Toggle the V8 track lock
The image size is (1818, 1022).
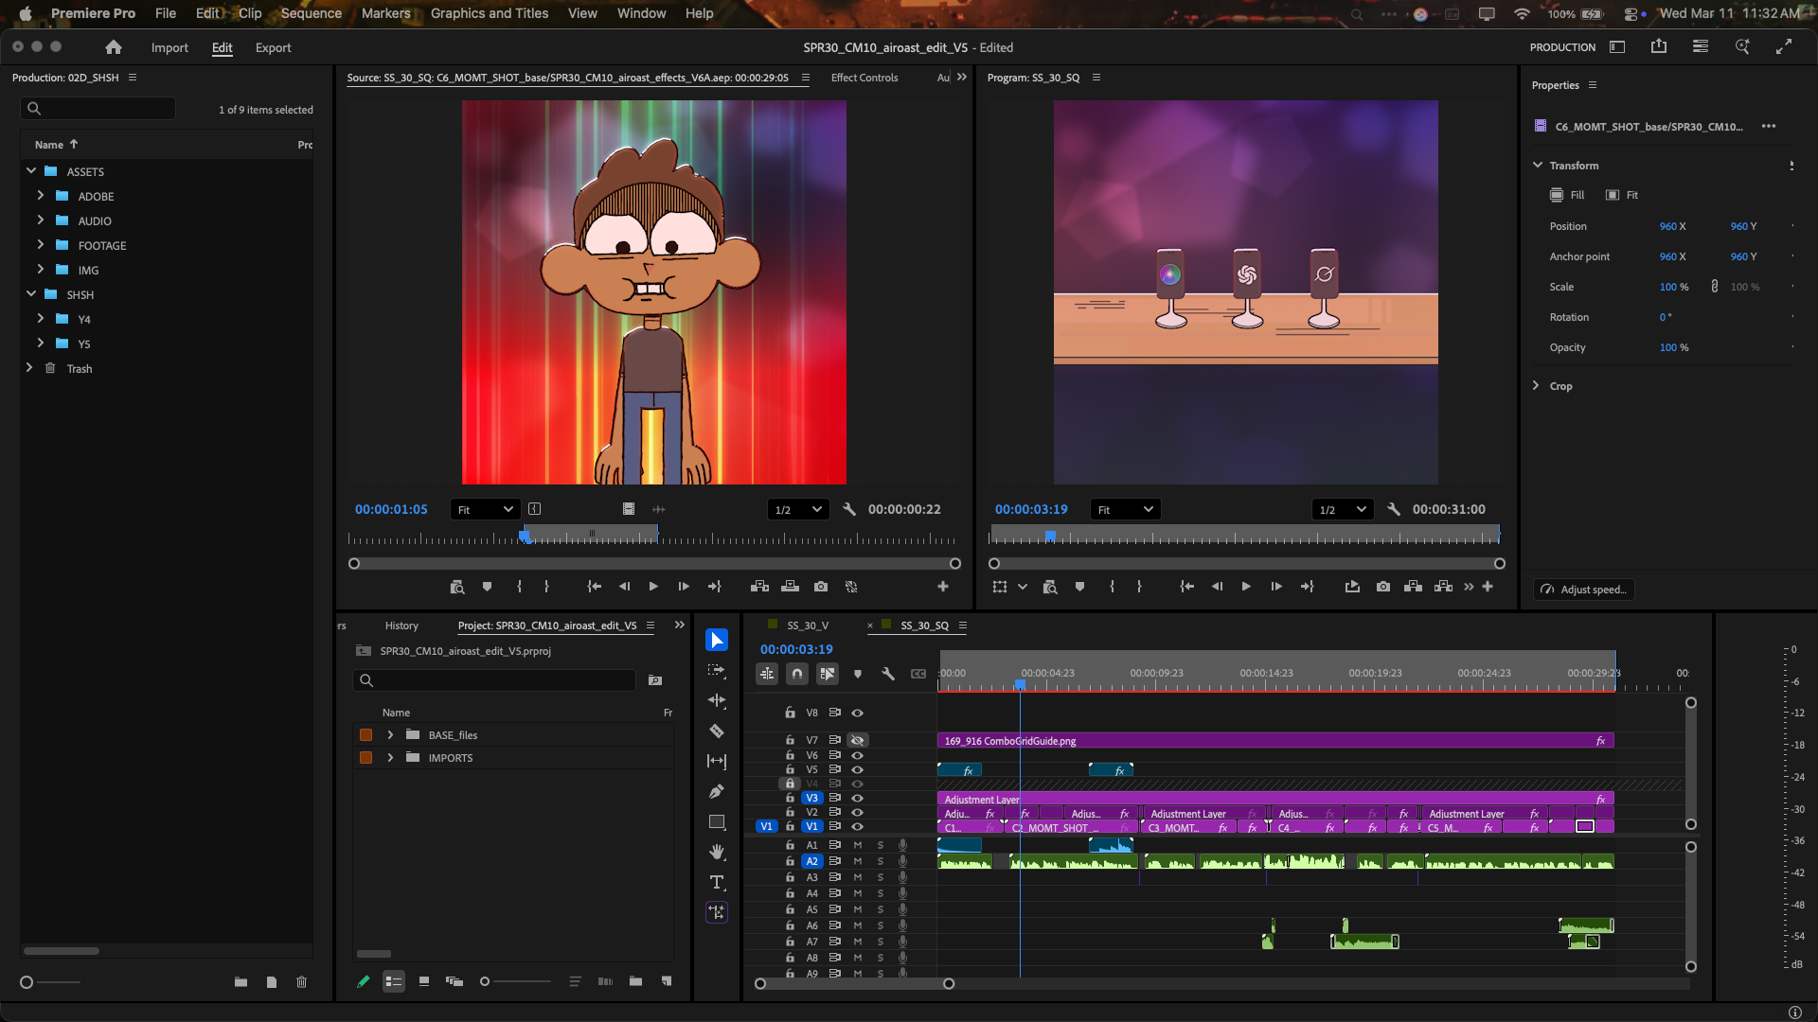click(x=790, y=713)
